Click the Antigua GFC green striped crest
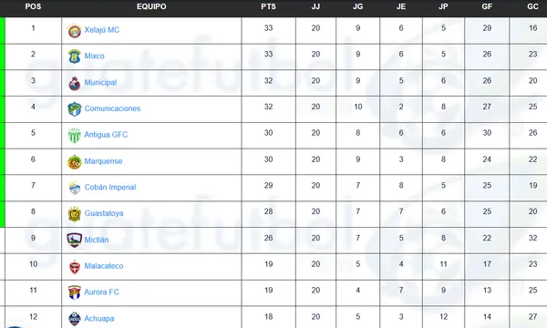The width and height of the screenshot is (547, 328). coord(75,135)
